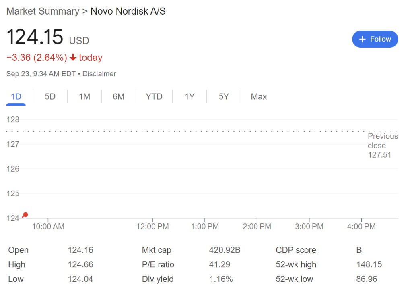Open the 6M chart view
The height and width of the screenshot is (289, 412).
tap(118, 97)
